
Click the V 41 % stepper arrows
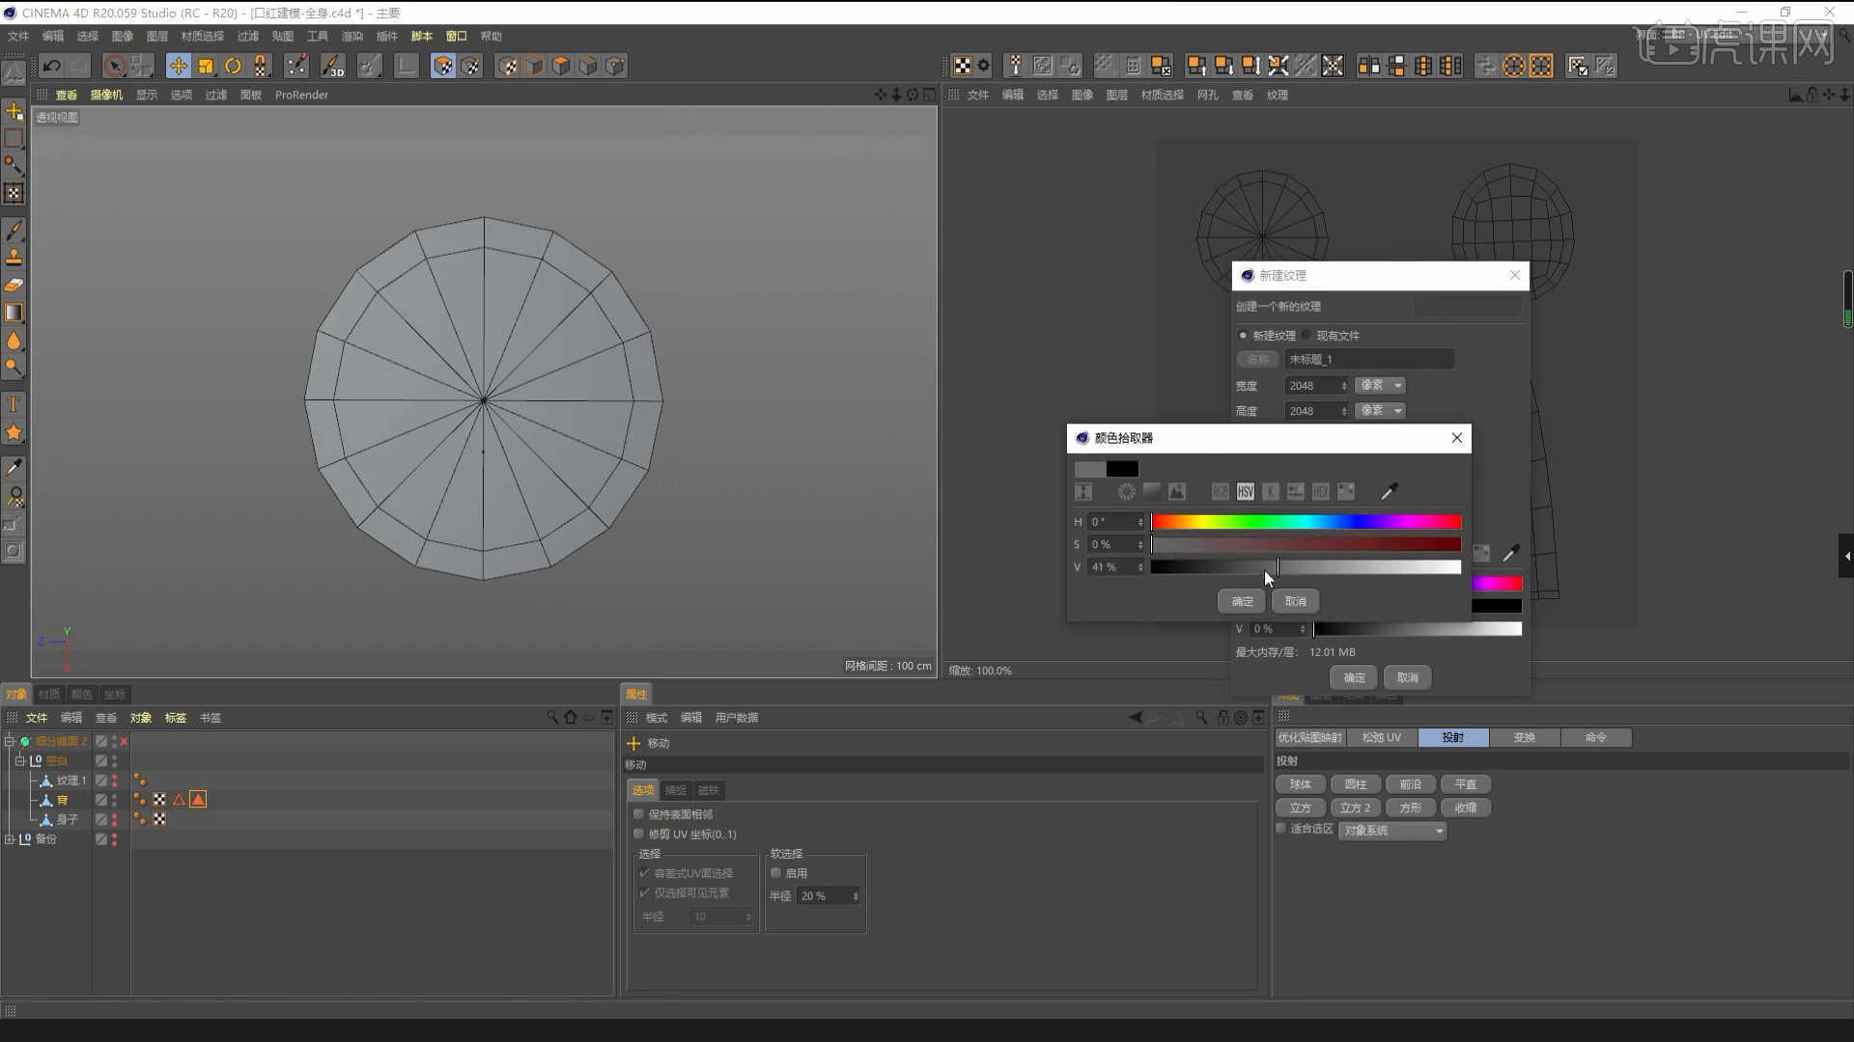pos(1140,567)
